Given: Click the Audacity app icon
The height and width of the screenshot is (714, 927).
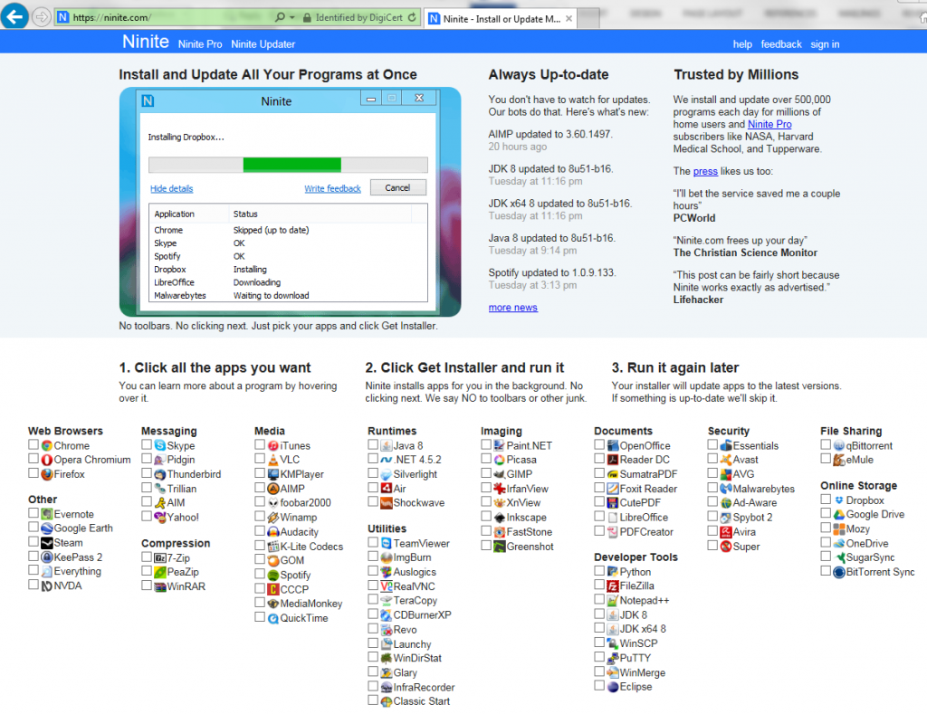Looking at the screenshot, I should point(273,532).
